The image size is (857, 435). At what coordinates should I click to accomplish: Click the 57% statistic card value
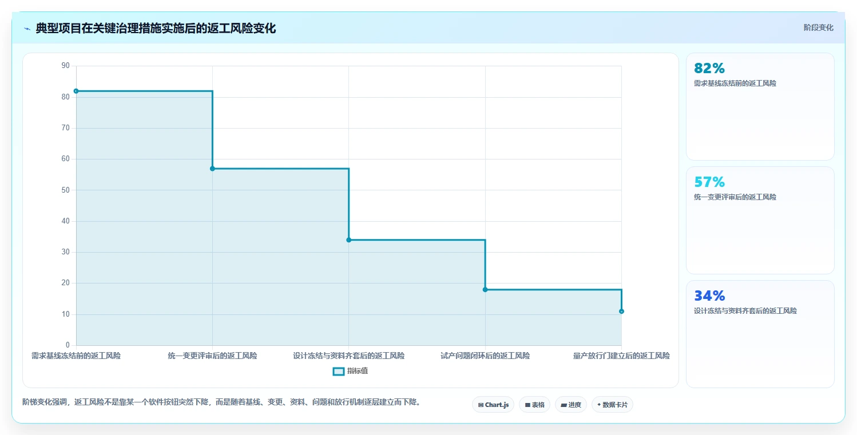(709, 182)
